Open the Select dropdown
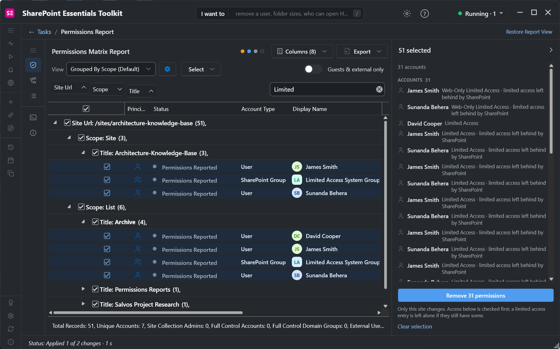The height and width of the screenshot is (349, 560). (x=201, y=69)
